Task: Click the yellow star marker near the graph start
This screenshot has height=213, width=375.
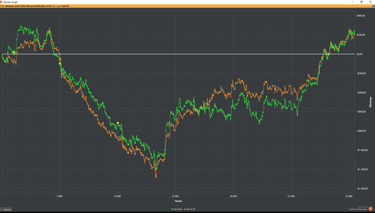Action: (13, 52)
